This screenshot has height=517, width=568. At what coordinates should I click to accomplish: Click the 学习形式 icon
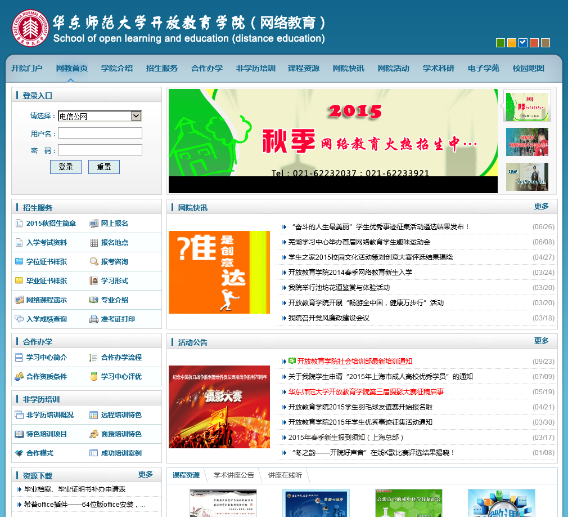pyautogui.click(x=94, y=280)
